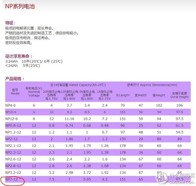Select the 'NP1.2-12' model cell
196x186 pixels.
pos(13,132)
